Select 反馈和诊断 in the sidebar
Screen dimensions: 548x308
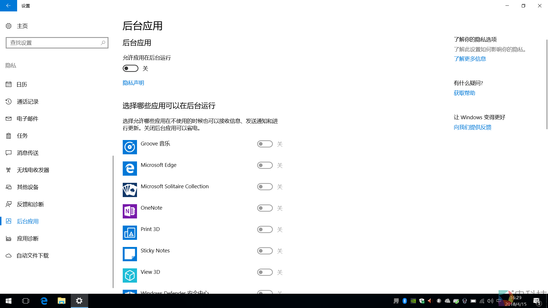pyautogui.click(x=30, y=204)
